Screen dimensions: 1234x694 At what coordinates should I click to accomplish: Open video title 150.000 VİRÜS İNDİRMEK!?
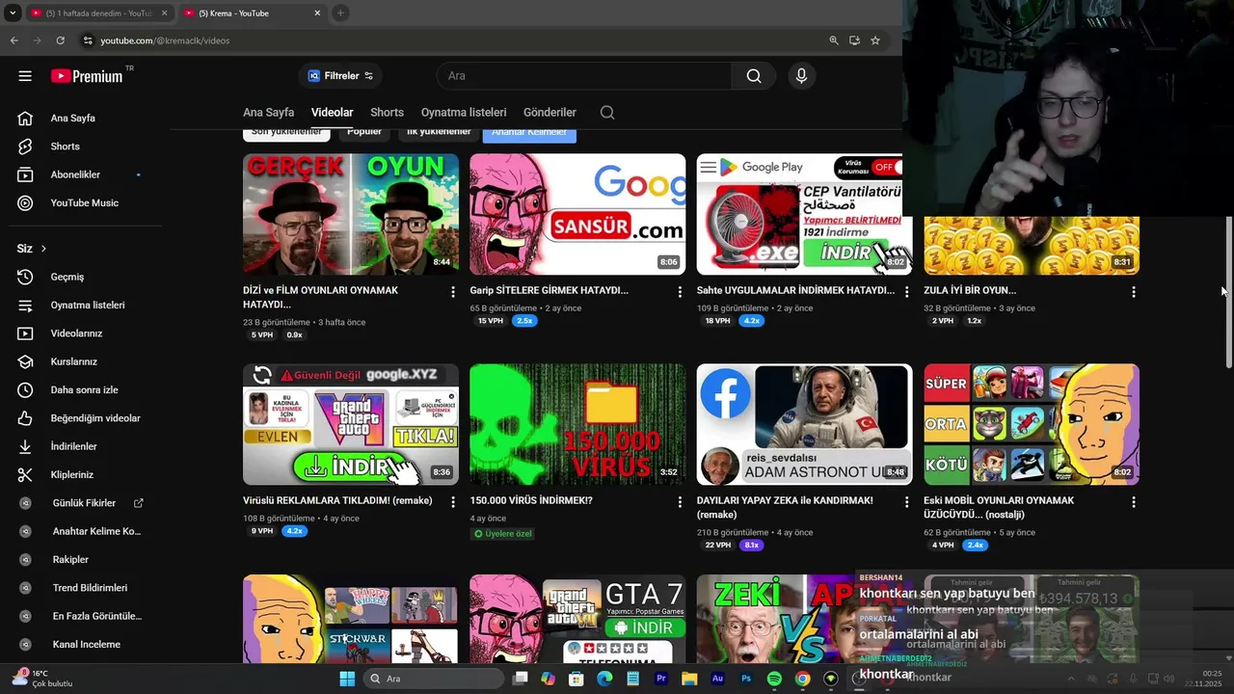[x=531, y=501]
